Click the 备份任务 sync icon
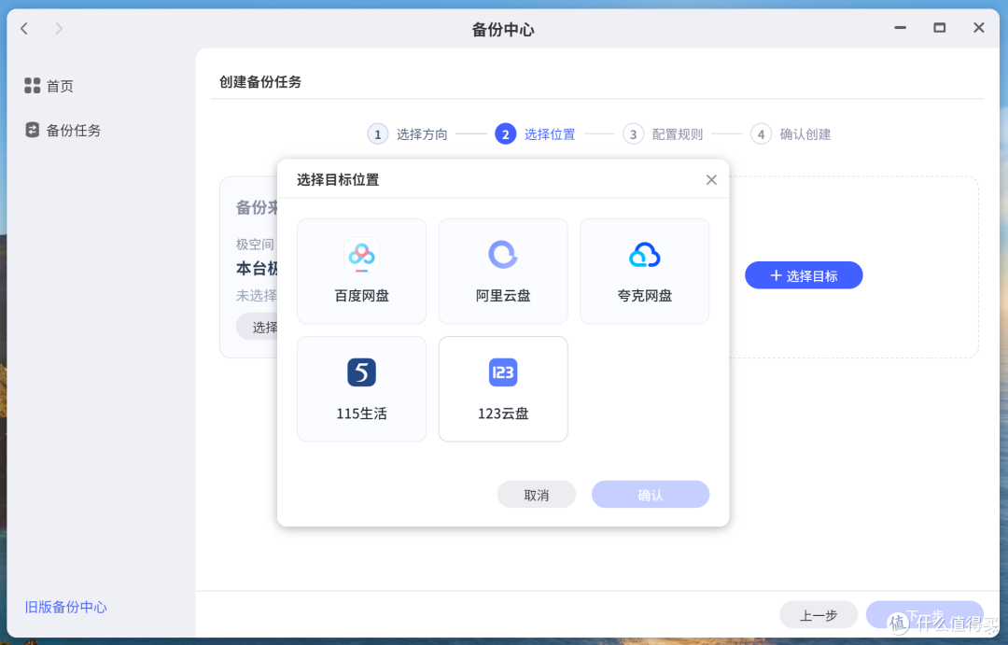This screenshot has height=645, width=1008. click(x=32, y=130)
